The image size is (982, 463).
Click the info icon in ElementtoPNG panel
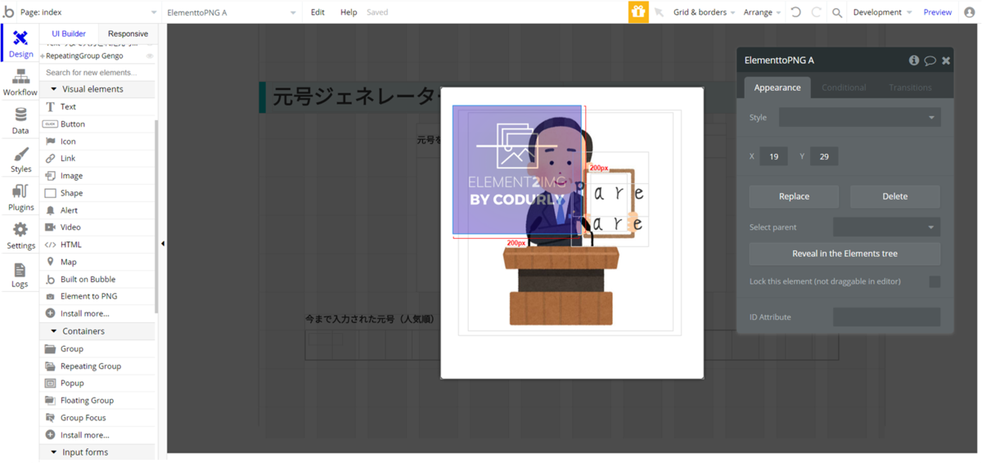click(x=914, y=61)
